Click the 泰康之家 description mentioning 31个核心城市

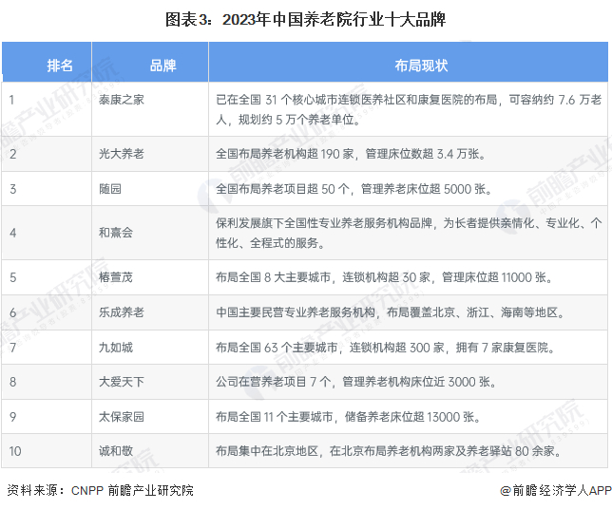(409, 109)
